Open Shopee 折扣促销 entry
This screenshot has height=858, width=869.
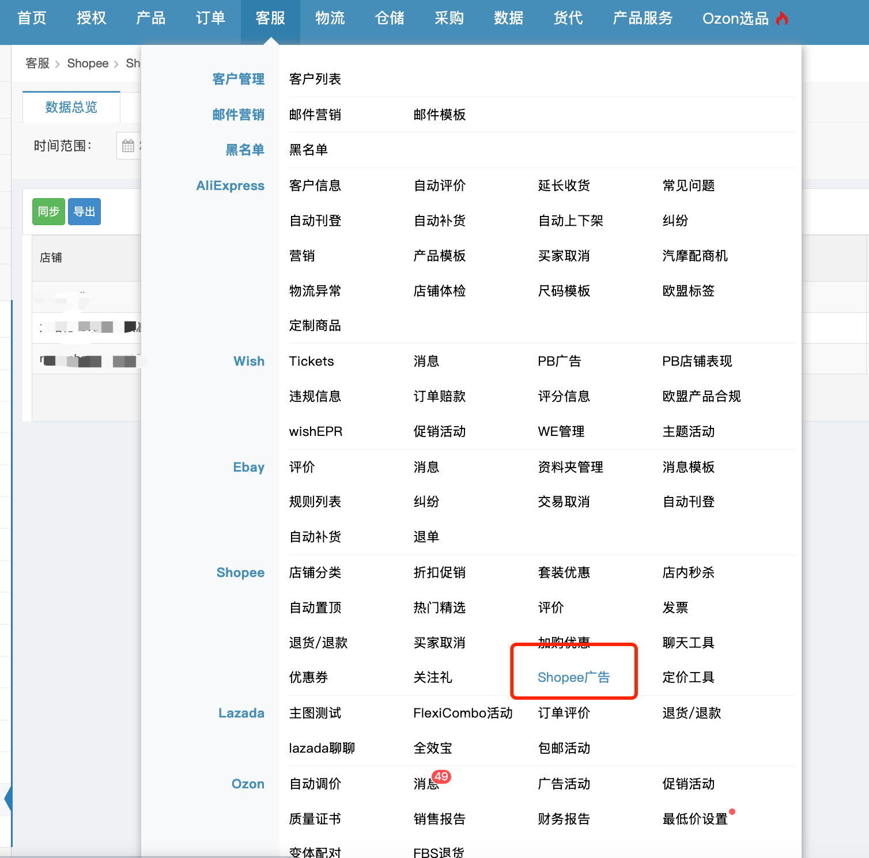coord(440,572)
